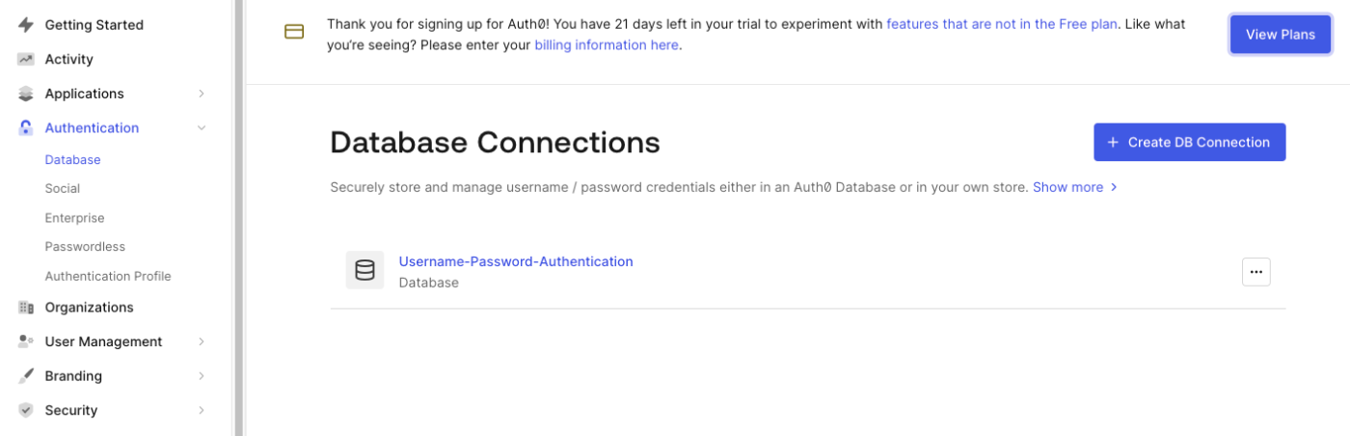This screenshot has width=1350, height=436.
Task: Click the Getting Started lightning bolt icon
Action: click(26, 25)
